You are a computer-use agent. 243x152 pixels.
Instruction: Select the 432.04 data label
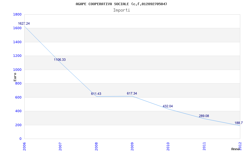(168, 106)
